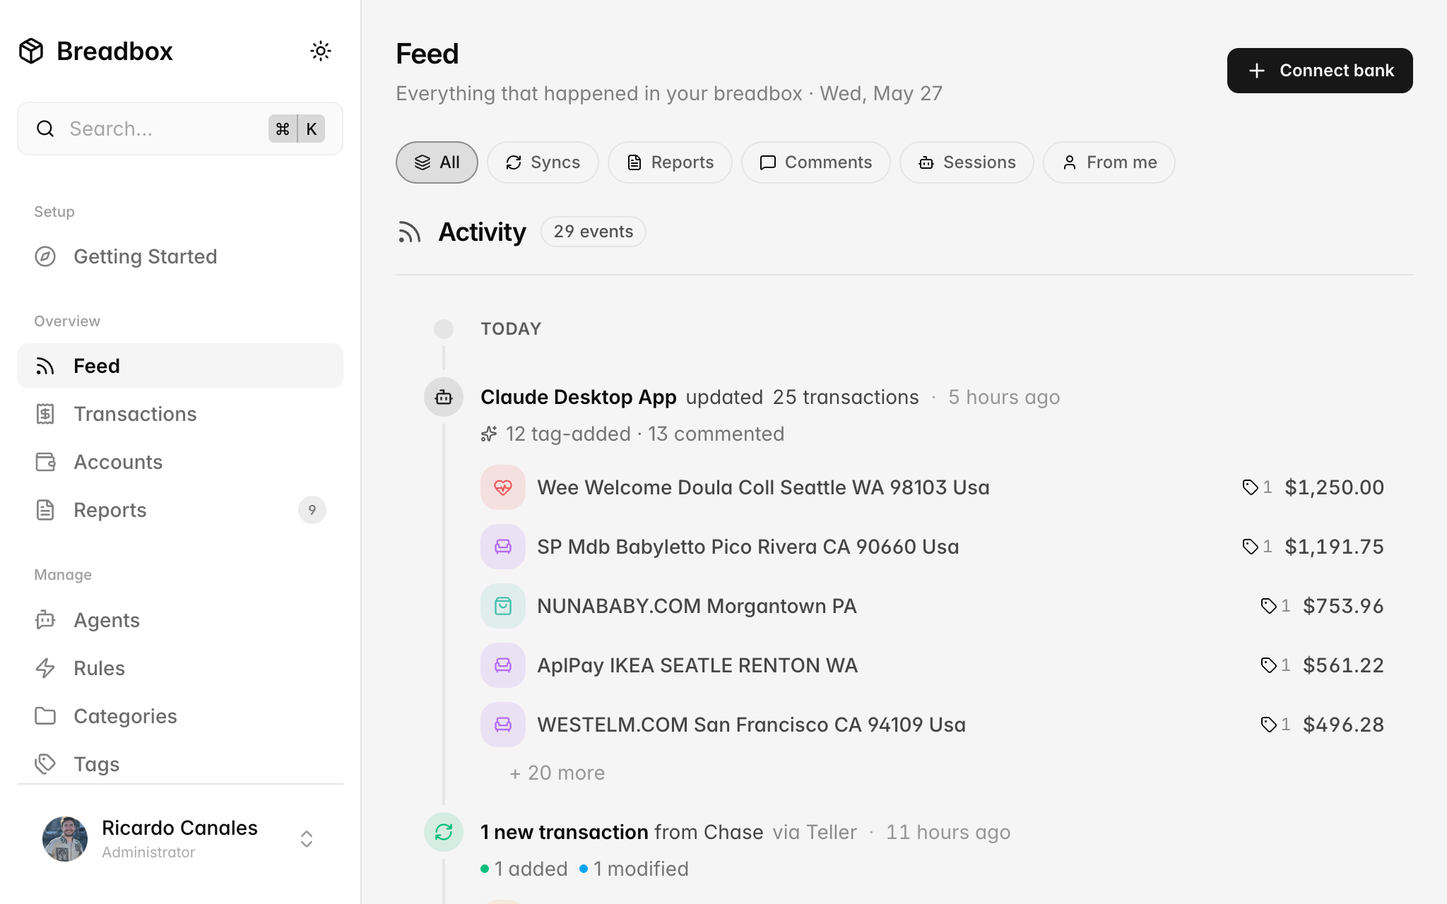Click the sofa icon on IKEA row
This screenshot has height=904, width=1447.
503,665
